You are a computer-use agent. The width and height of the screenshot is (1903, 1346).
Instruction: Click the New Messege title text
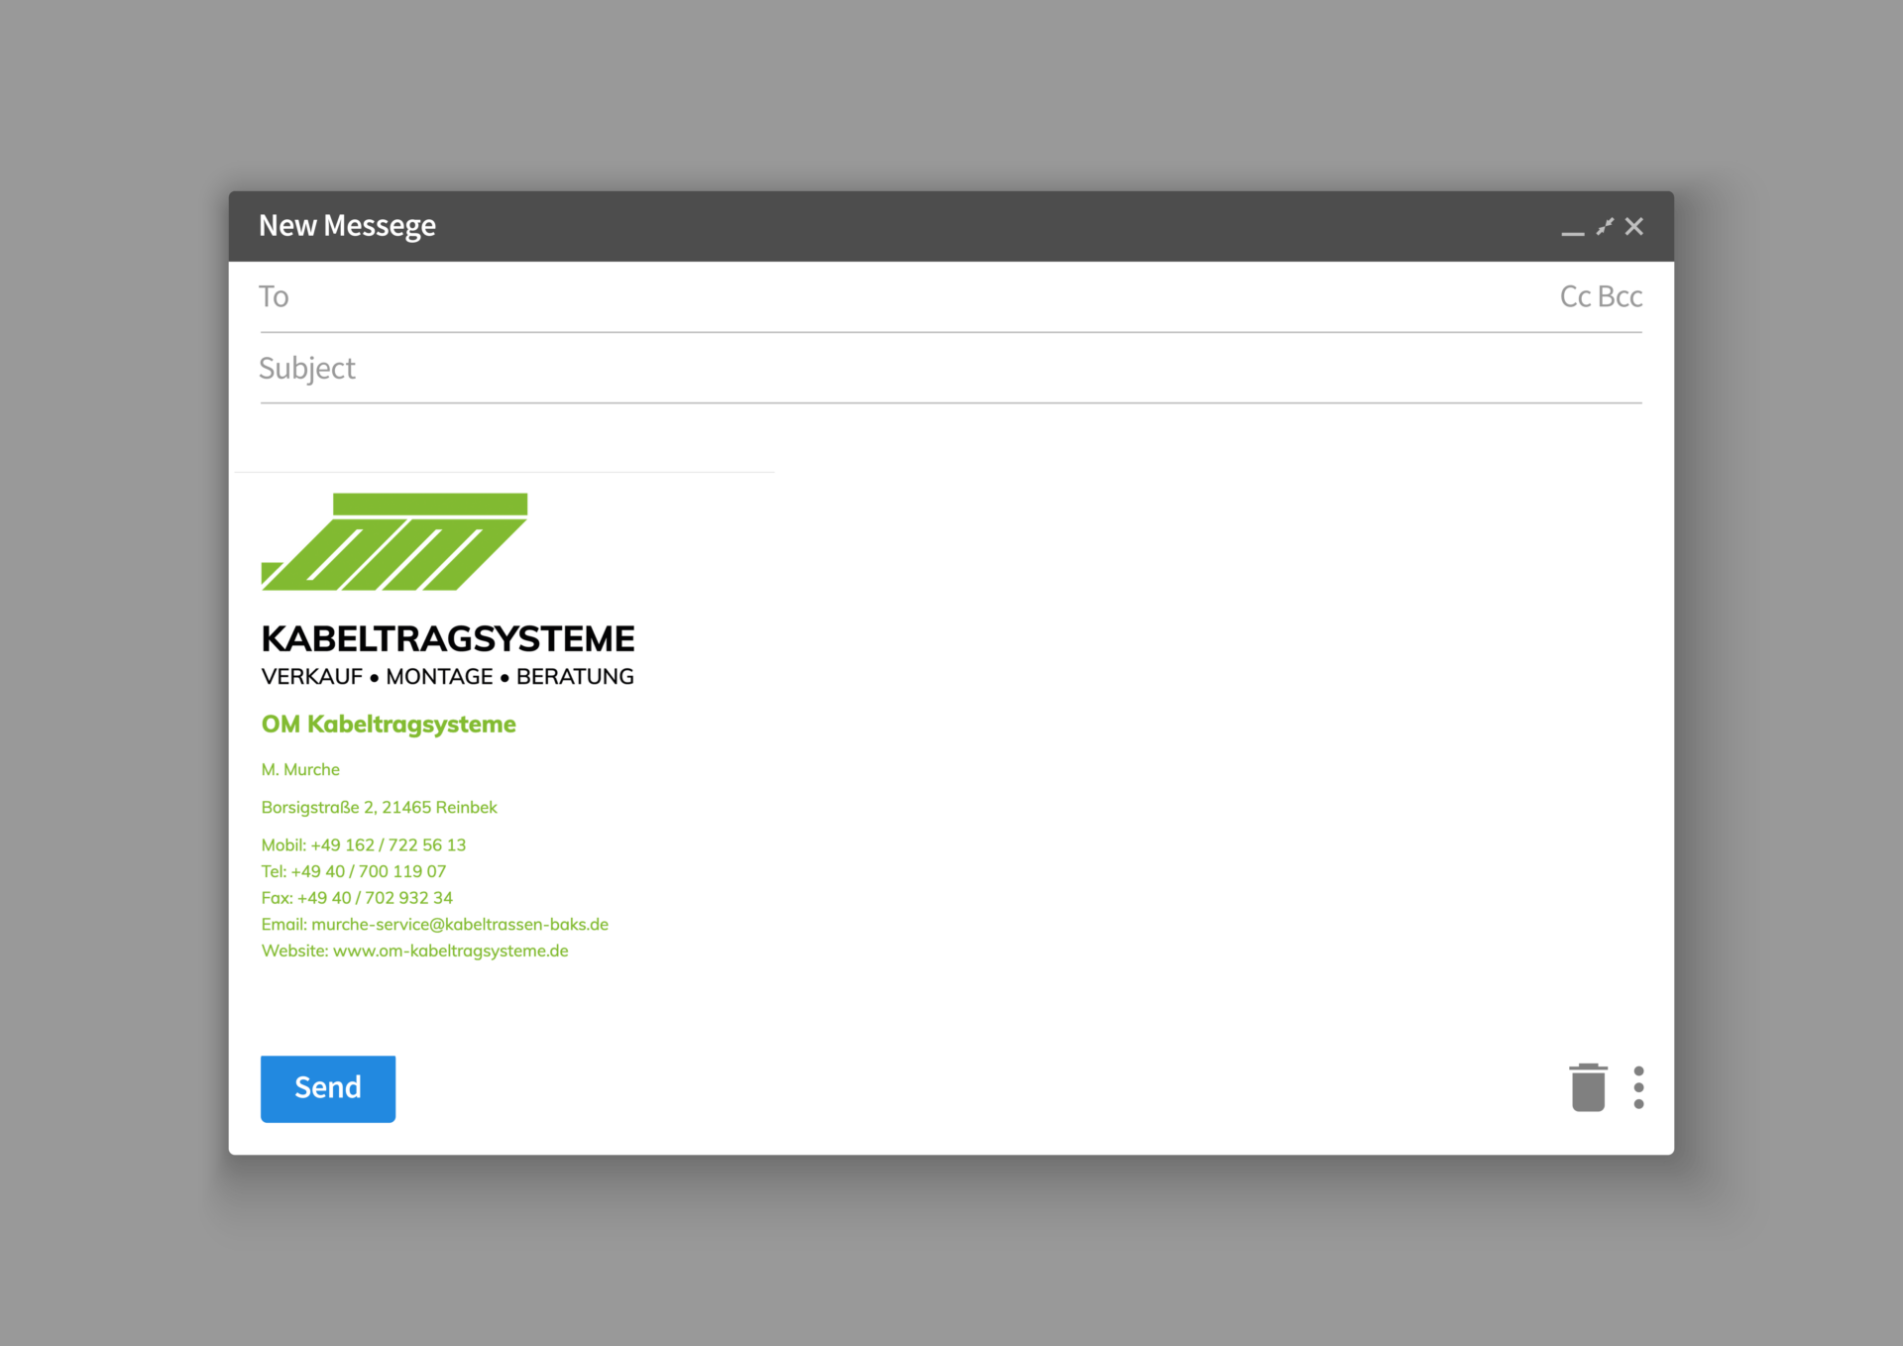point(347,226)
